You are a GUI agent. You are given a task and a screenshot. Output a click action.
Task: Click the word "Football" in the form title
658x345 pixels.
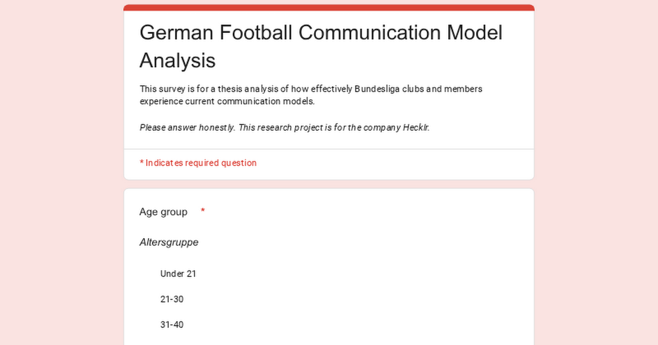click(256, 33)
